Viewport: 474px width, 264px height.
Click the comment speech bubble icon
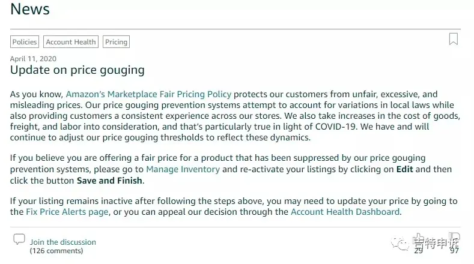[19, 239]
